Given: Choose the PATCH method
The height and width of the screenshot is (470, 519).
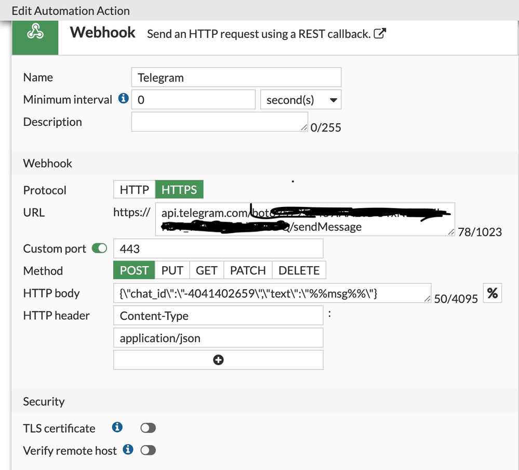Looking at the screenshot, I should click(248, 270).
